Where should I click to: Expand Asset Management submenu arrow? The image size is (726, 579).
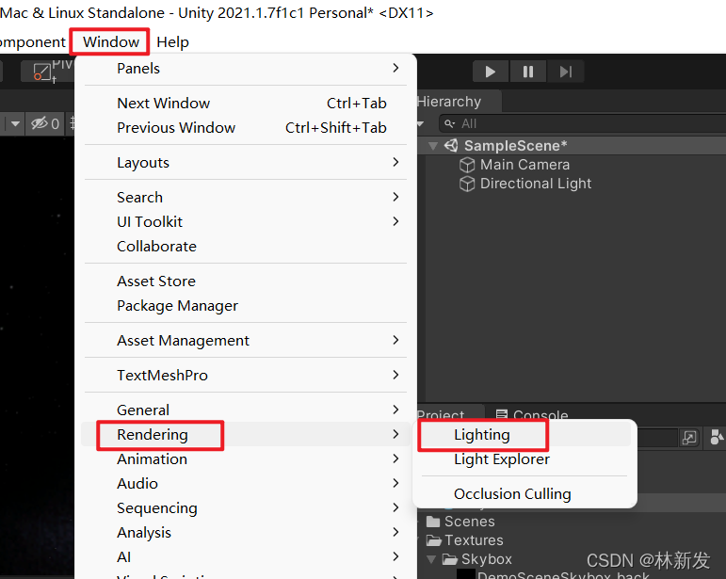(395, 341)
